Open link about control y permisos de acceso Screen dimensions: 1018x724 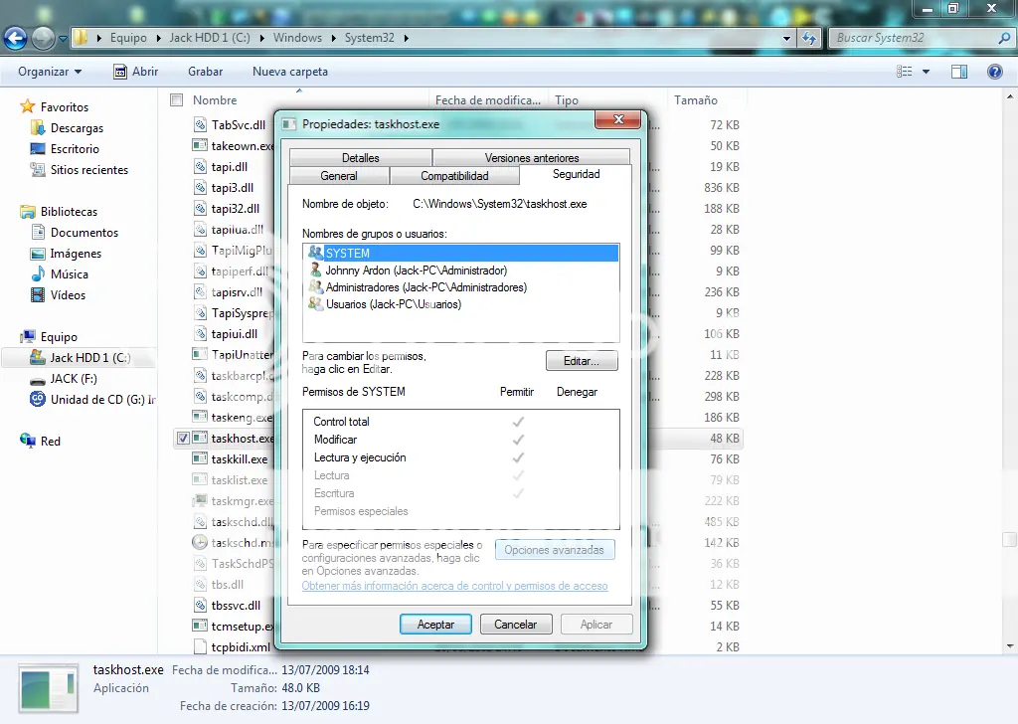coord(454,586)
